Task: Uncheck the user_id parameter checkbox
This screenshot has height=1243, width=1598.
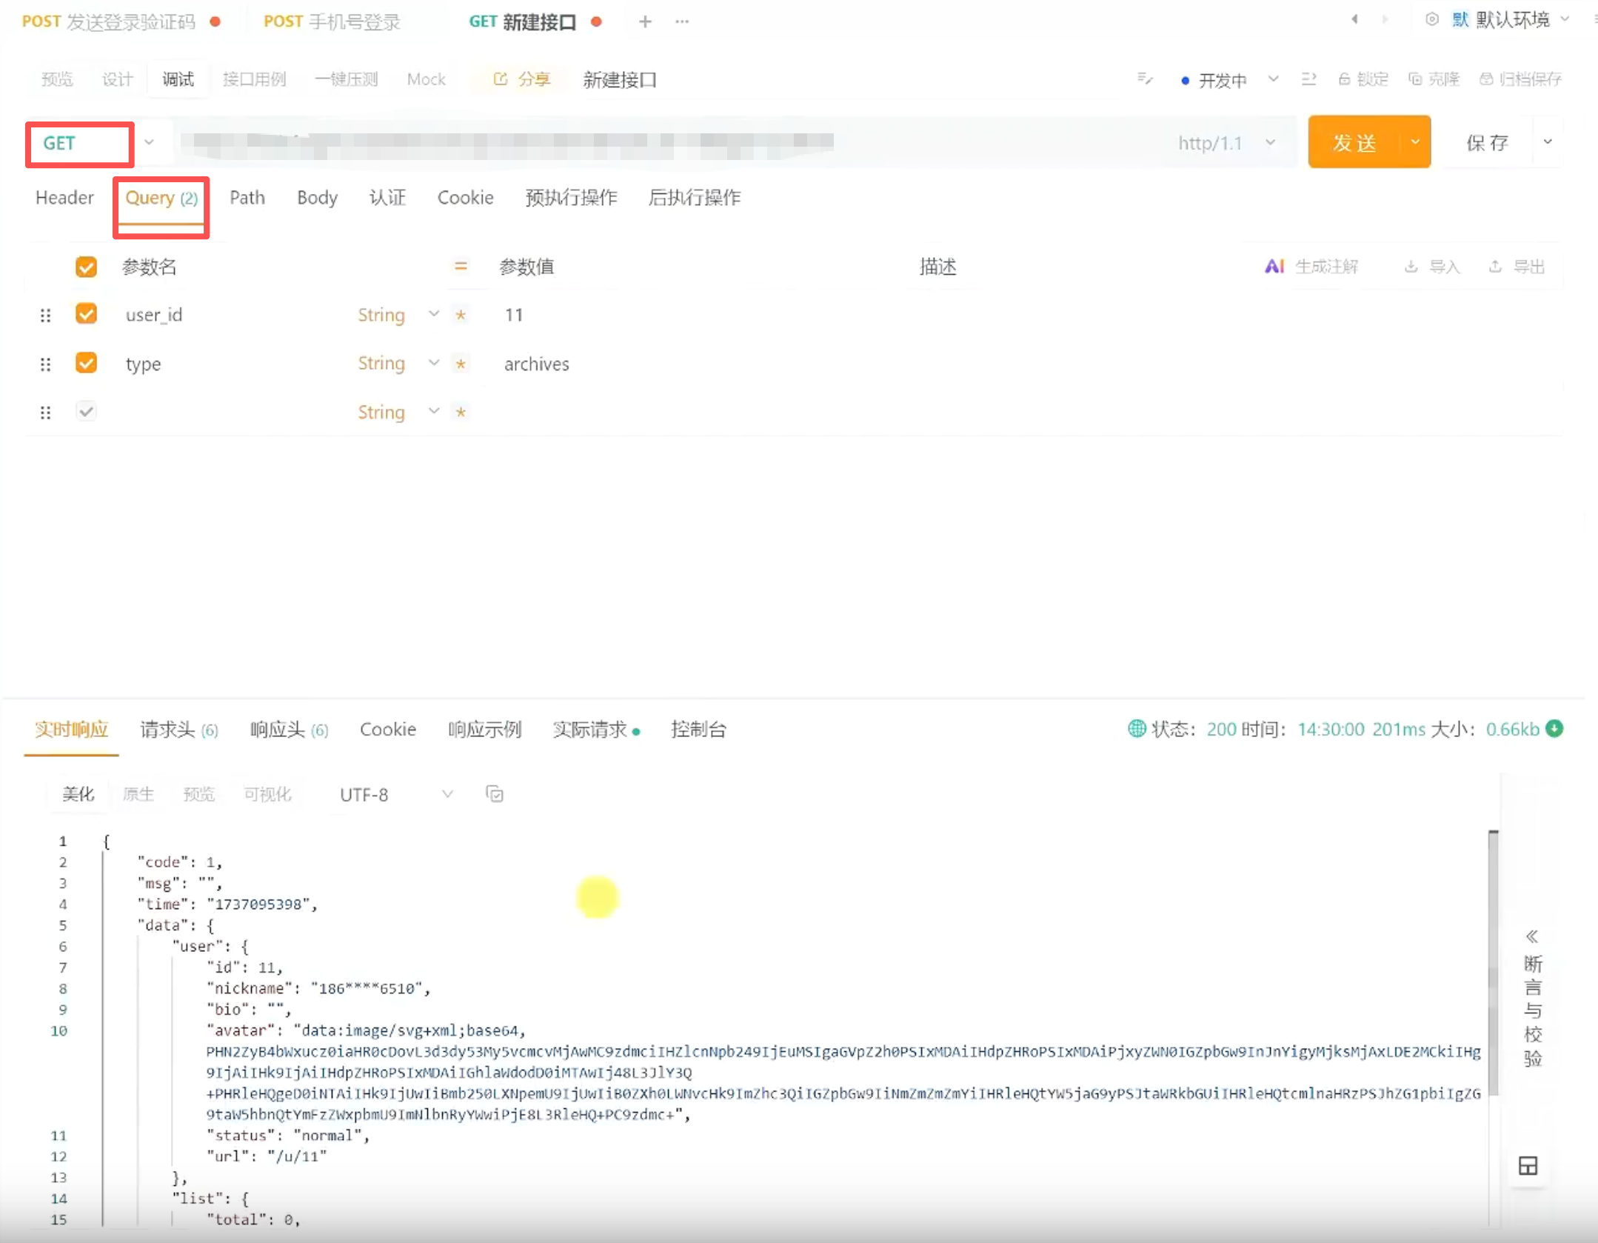Action: point(87,314)
